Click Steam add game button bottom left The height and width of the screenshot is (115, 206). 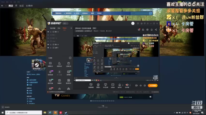(6, 107)
